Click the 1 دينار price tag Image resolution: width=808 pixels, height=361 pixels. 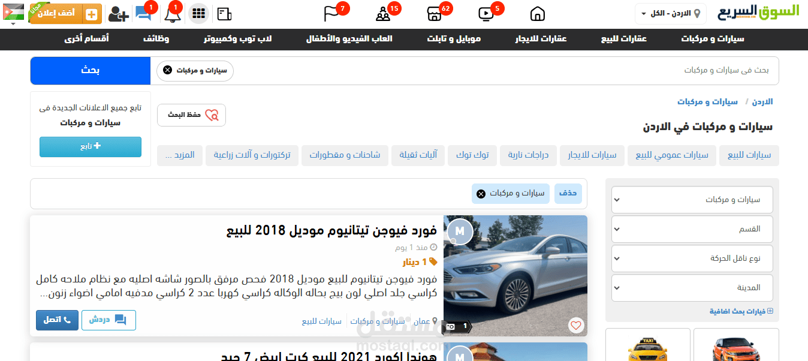pos(420,262)
